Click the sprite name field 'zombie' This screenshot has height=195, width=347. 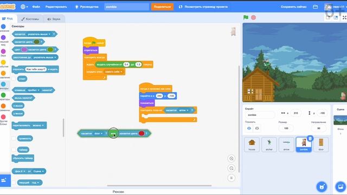click(260, 115)
